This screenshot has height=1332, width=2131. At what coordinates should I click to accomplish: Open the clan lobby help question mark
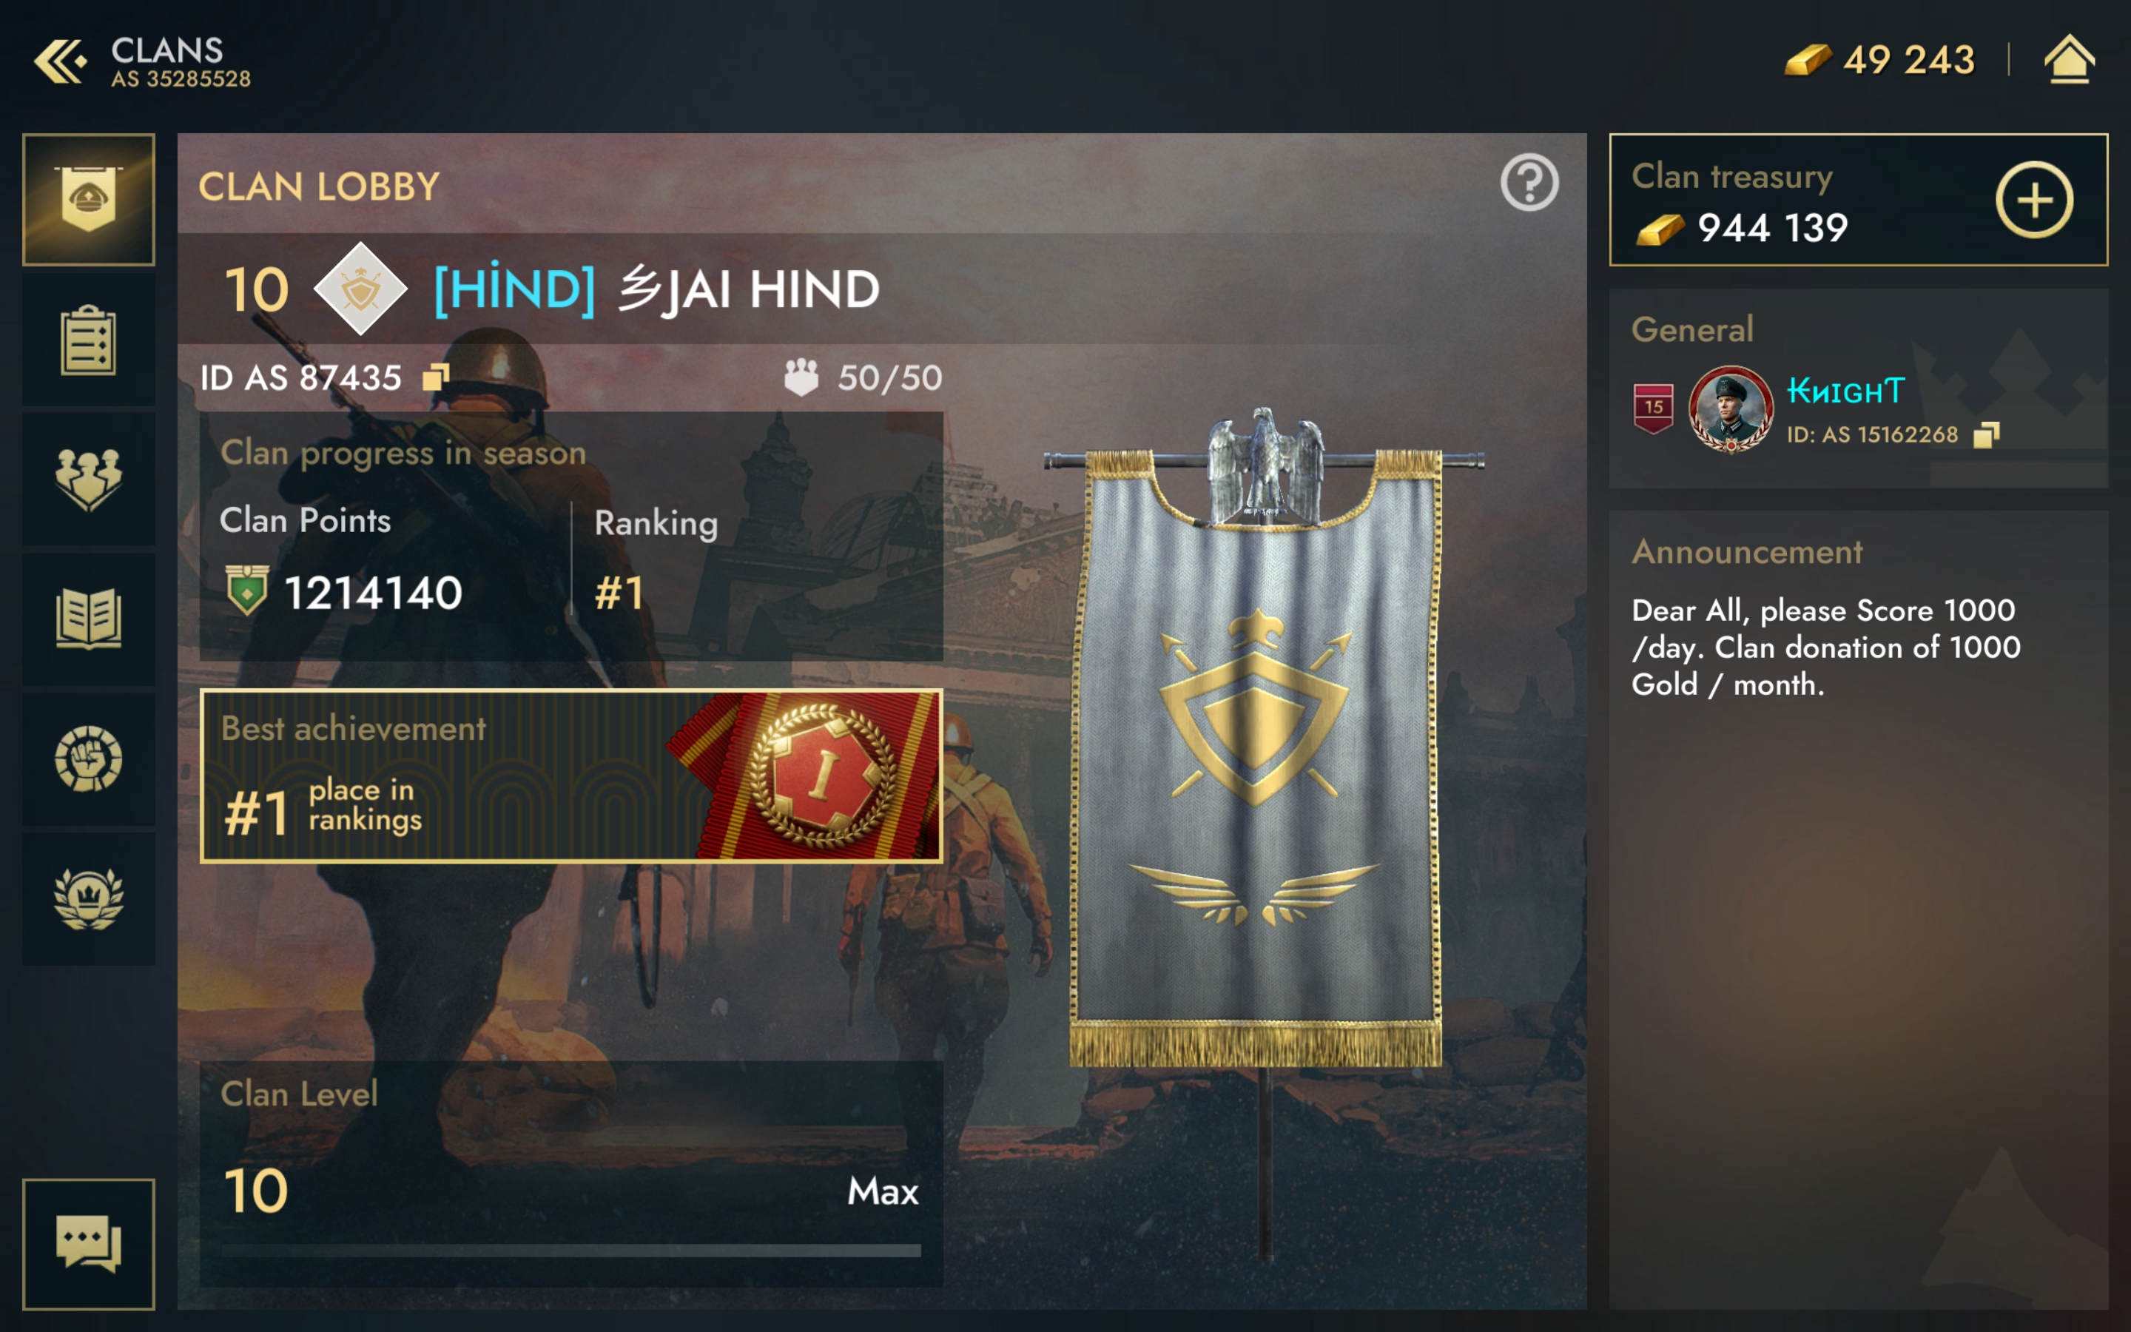[1529, 184]
